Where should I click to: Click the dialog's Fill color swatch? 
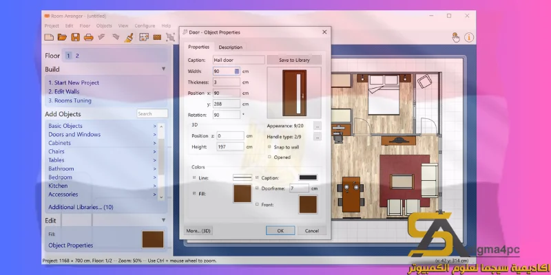click(x=242, y=194)
